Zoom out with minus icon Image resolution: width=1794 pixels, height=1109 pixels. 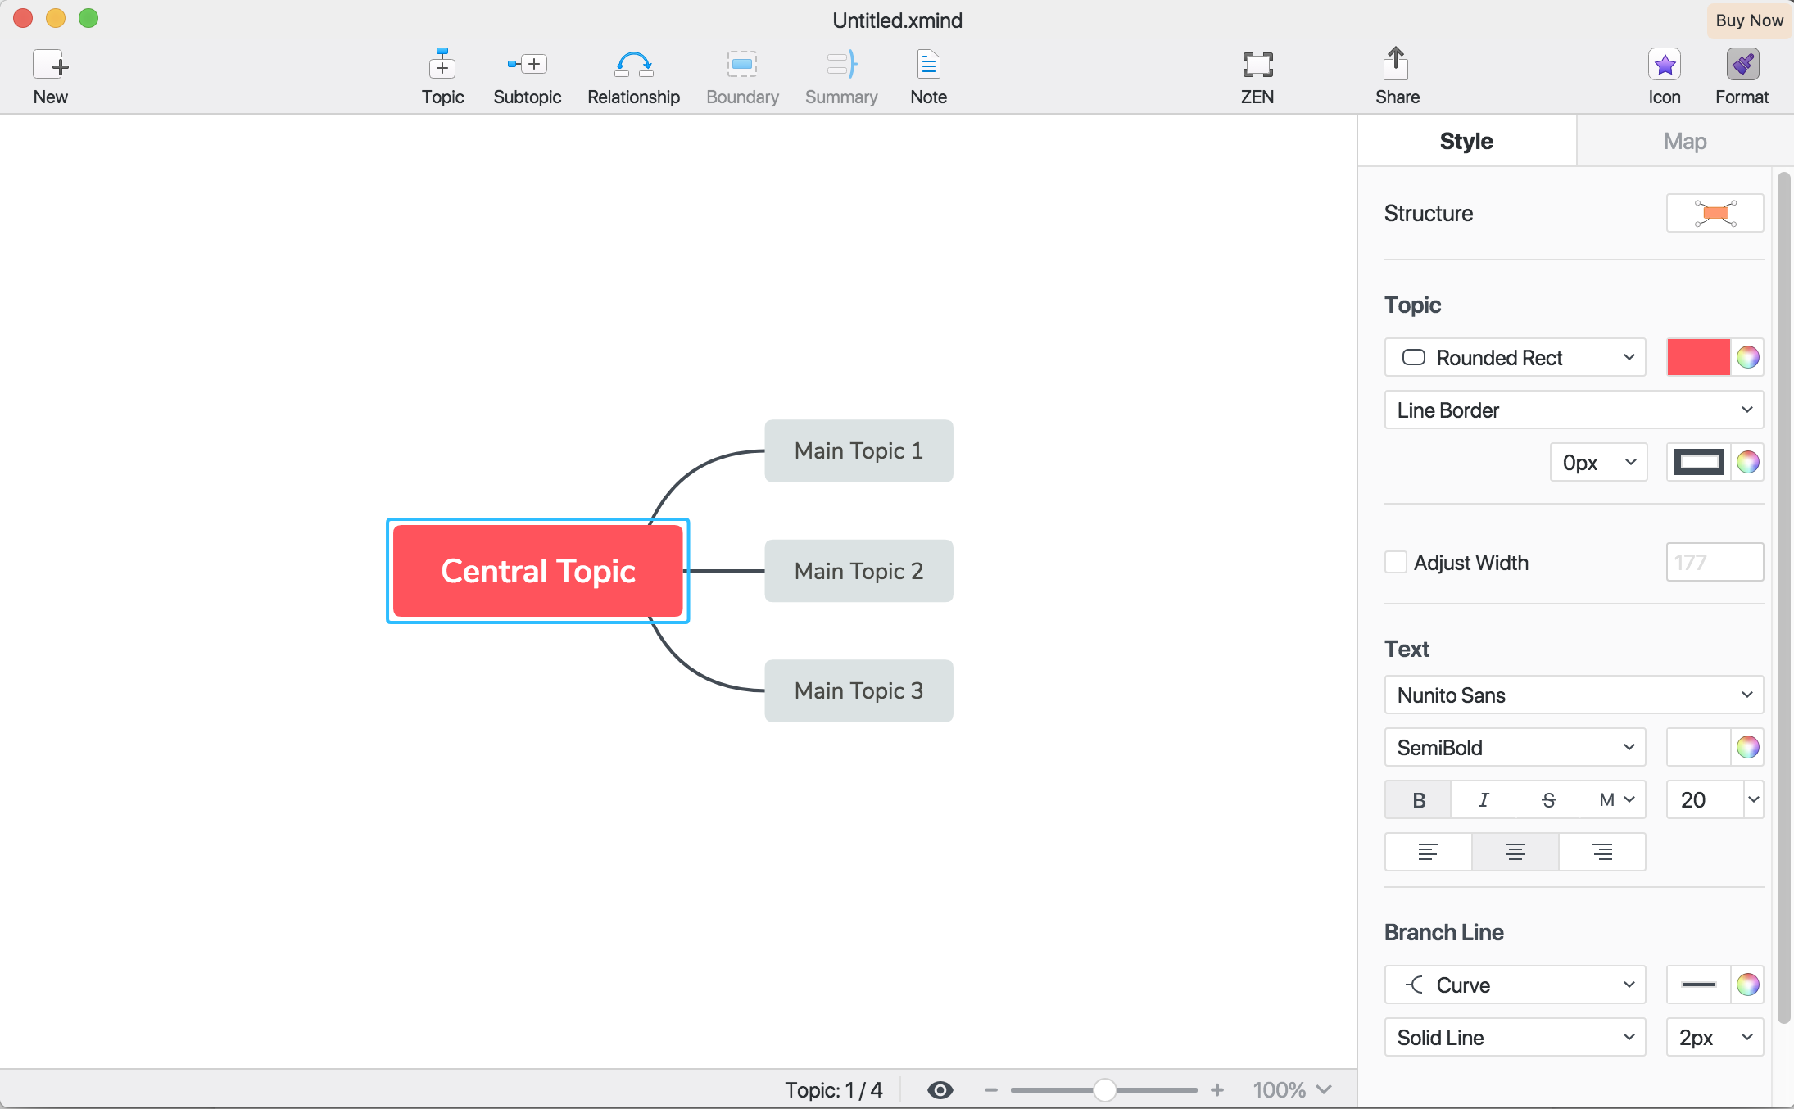990,1090
